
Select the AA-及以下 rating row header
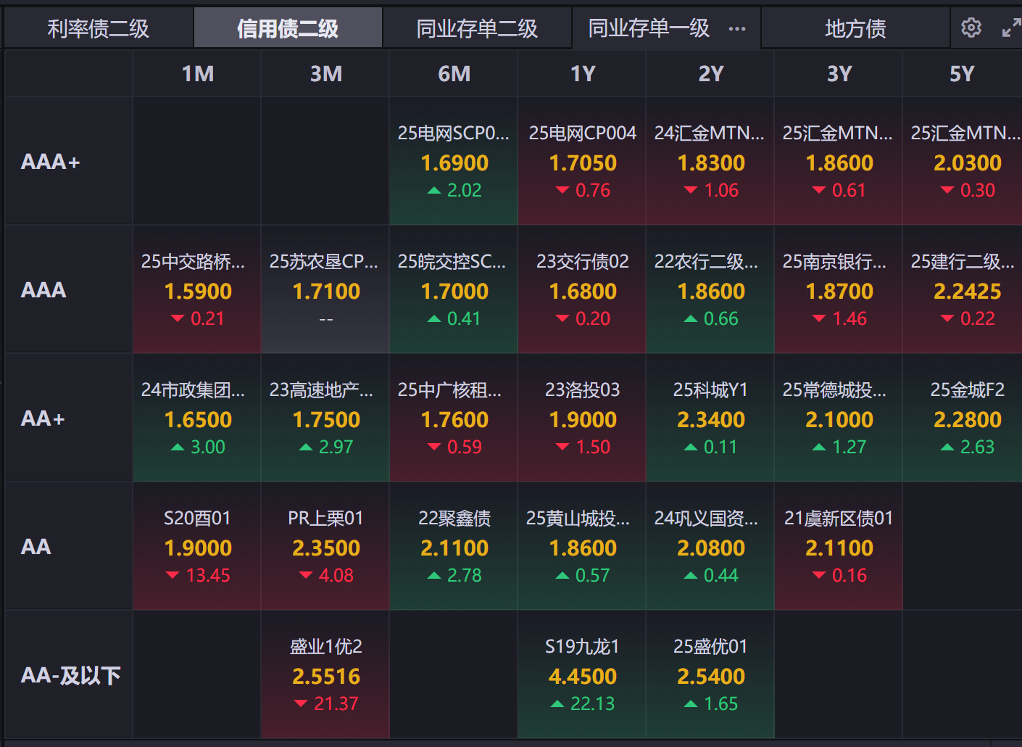70,675
